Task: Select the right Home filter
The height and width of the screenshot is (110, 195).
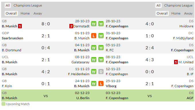Action: [x=176, y=13]
